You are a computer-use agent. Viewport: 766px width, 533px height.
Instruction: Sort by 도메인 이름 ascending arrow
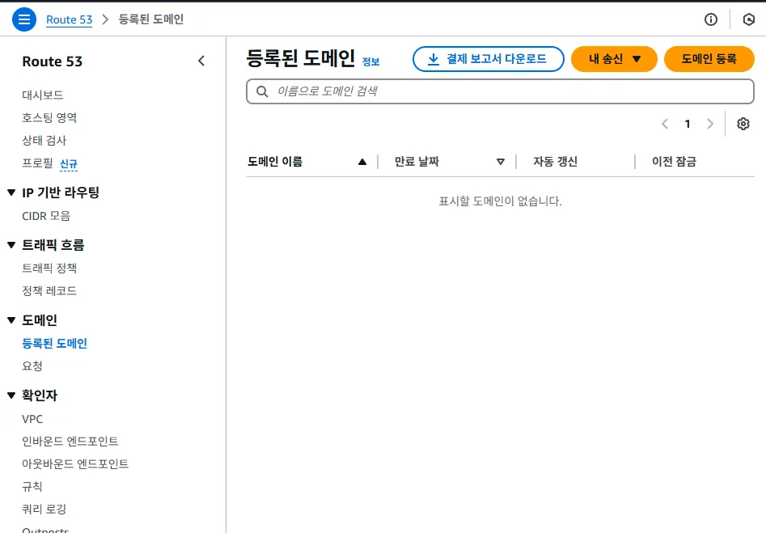(362, 162)
